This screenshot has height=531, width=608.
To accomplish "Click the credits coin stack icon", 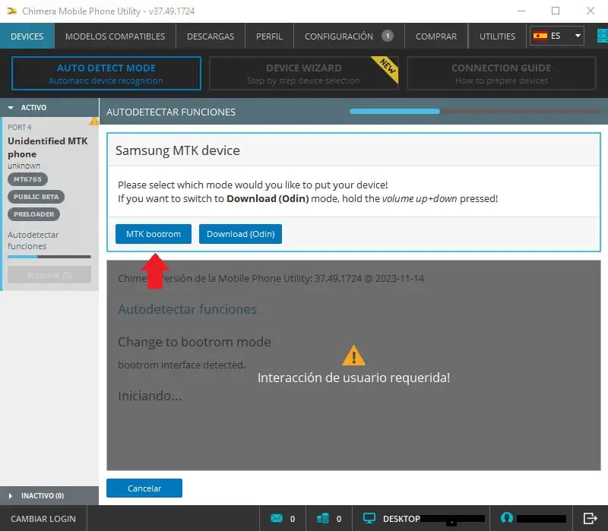I will coord(323,518).
